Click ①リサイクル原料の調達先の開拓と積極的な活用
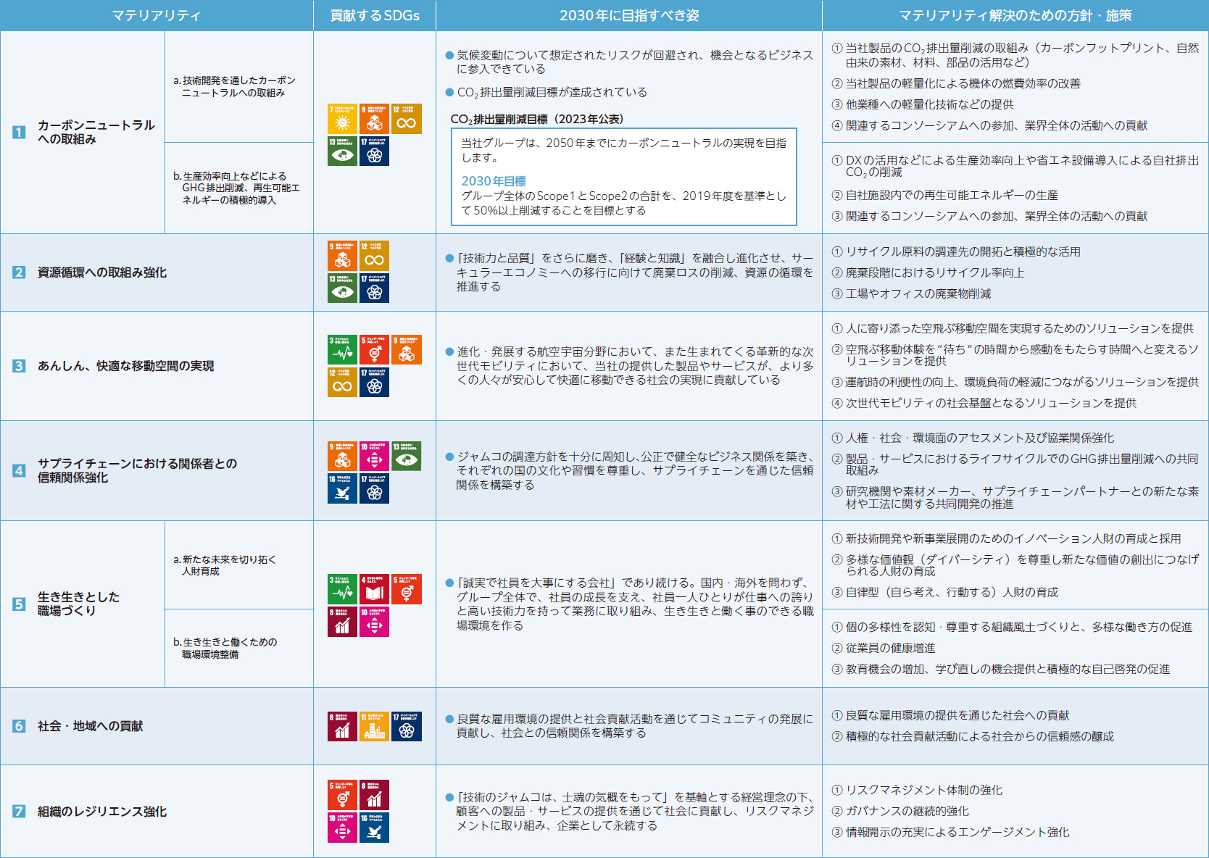Viewport: 1209px width, 858px height. [956, 251]
